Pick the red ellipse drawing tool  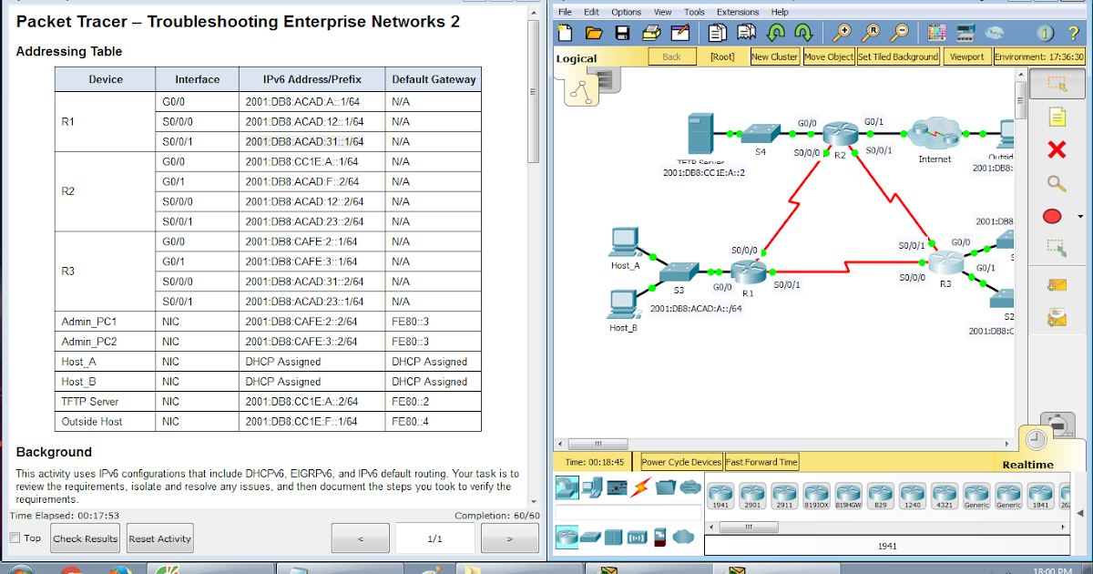(x=1052, y=217)
